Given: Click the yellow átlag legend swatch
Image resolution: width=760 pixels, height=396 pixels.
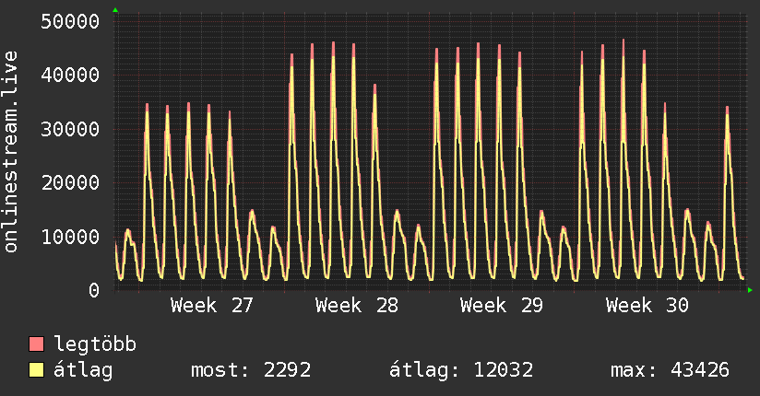Looking at the screenshot, I should [36, 370].
